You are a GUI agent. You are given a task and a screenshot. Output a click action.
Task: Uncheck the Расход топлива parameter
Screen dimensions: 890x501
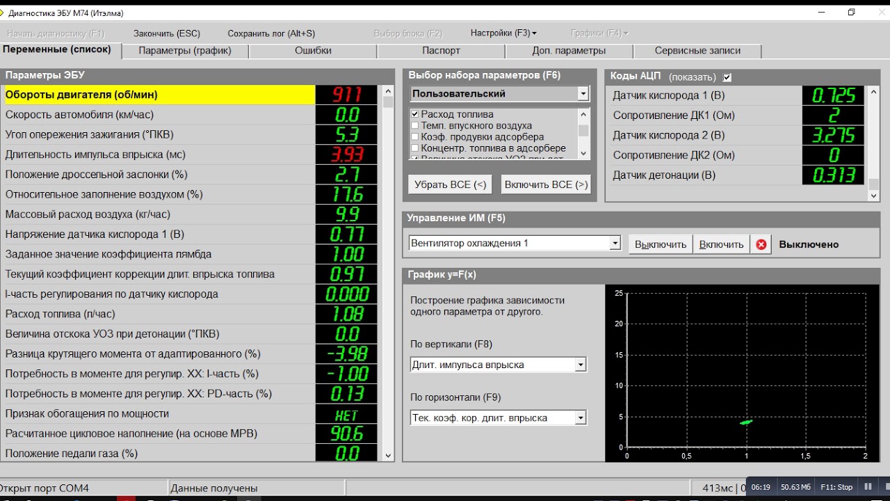pyautogui.click(x=415, y=114)
